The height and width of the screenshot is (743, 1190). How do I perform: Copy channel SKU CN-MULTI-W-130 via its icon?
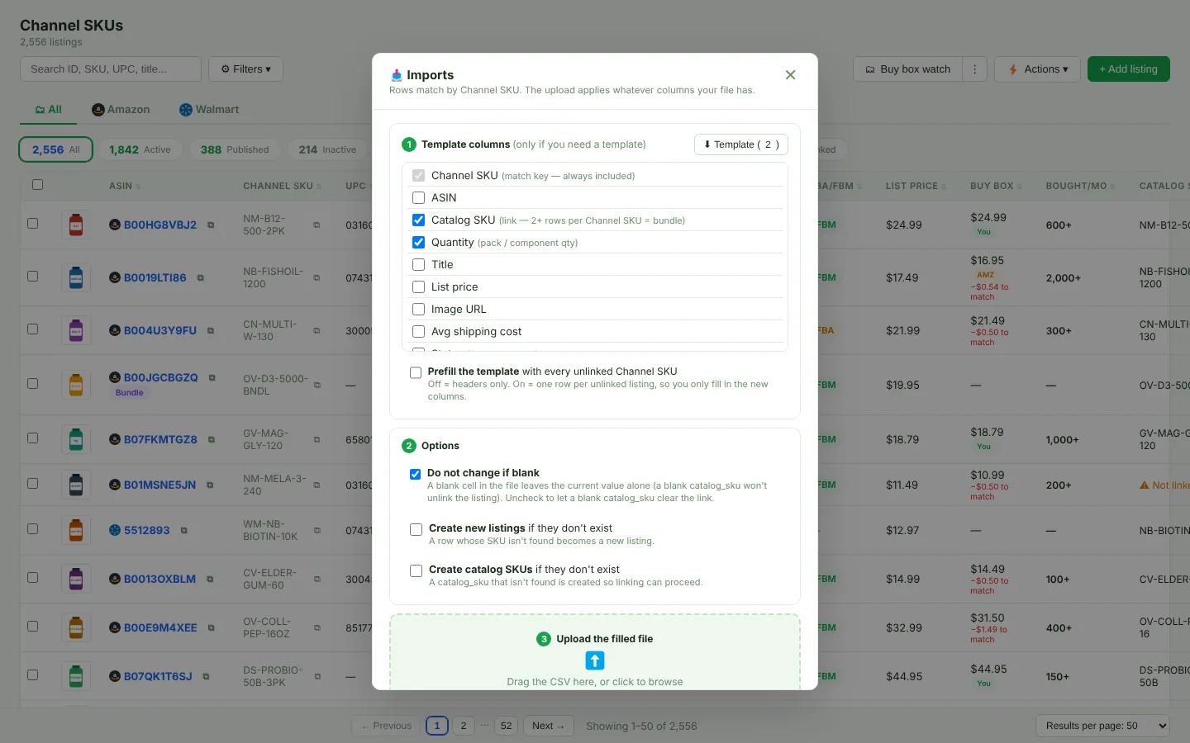[317, 331]
